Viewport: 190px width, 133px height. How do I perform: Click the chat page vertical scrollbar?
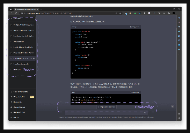coord(176,49)
